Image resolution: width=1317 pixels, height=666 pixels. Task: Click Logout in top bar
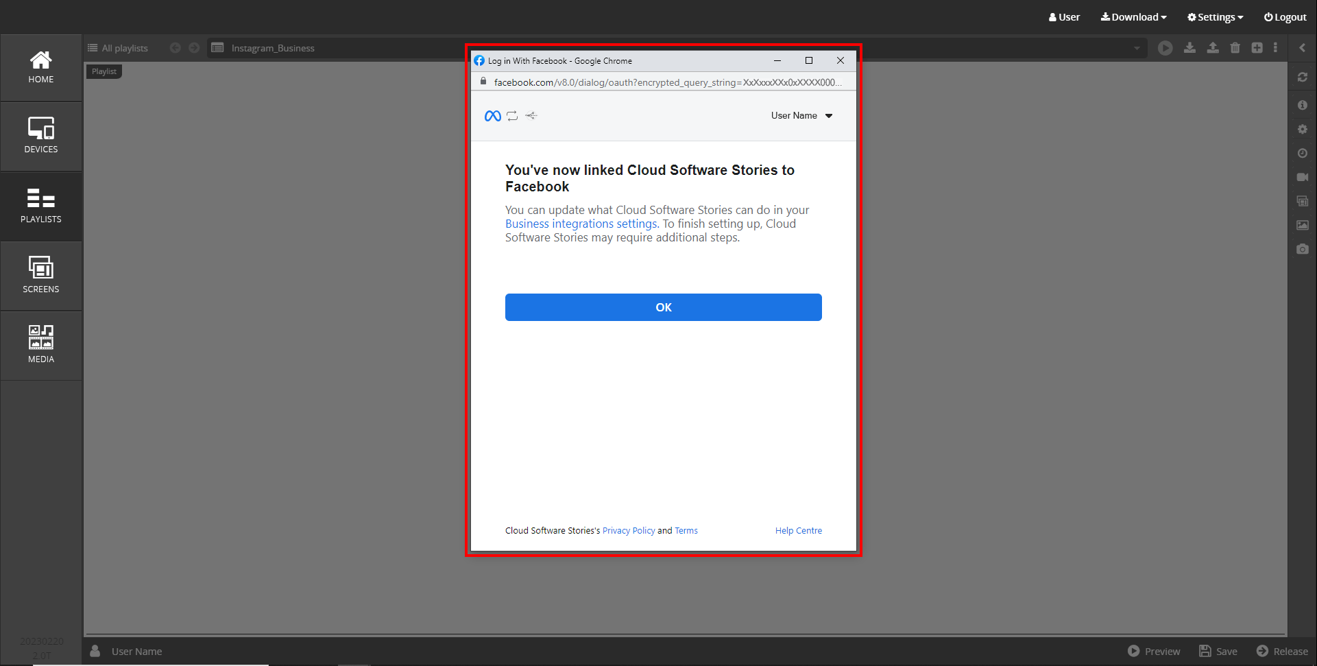click(1285, 17)
